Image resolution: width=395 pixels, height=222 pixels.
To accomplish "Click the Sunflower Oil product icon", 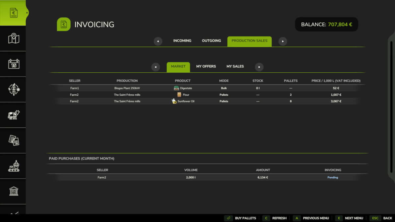I will [174, 101].
